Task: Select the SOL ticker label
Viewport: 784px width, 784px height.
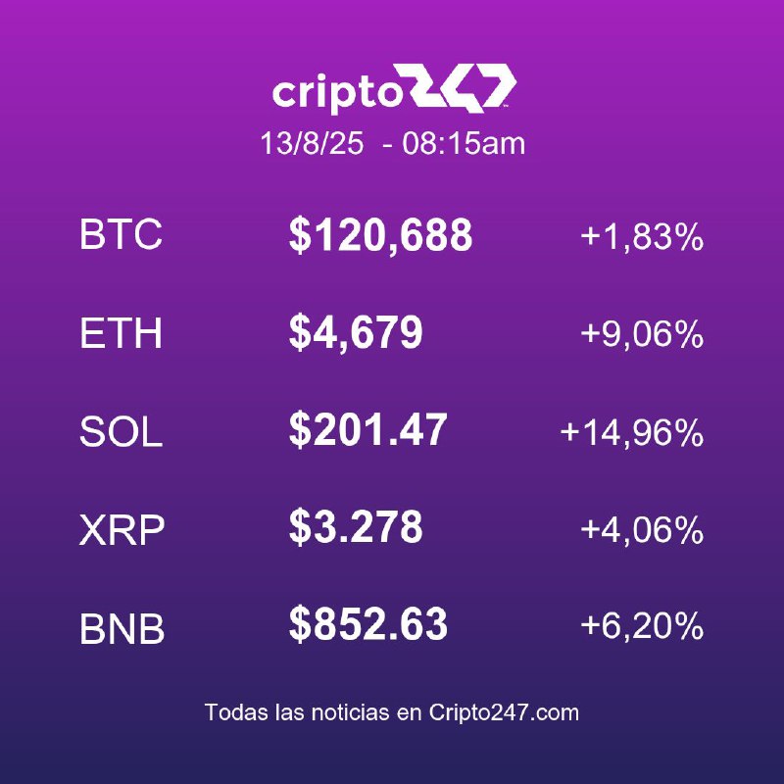Action: click(121, 431)
